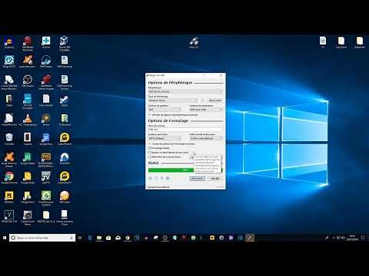Open Rufus language selection globe icon

(151, 178)
